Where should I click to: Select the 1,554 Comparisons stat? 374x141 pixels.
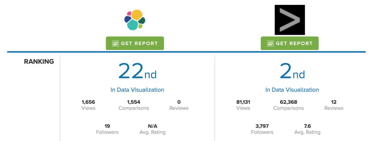pyautogui.click(x=134, y=105)
